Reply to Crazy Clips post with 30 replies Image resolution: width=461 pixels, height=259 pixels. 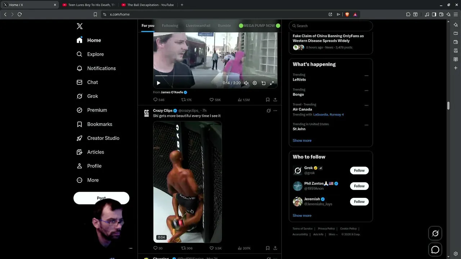click(158, 248)
